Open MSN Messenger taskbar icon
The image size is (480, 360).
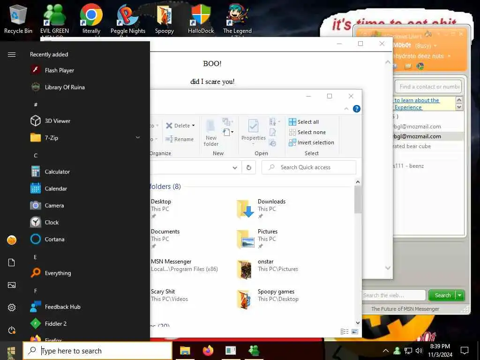click(x=254, y=351)
